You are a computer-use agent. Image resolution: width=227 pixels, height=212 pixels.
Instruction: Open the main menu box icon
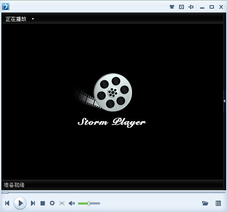[x=181, y=7]
